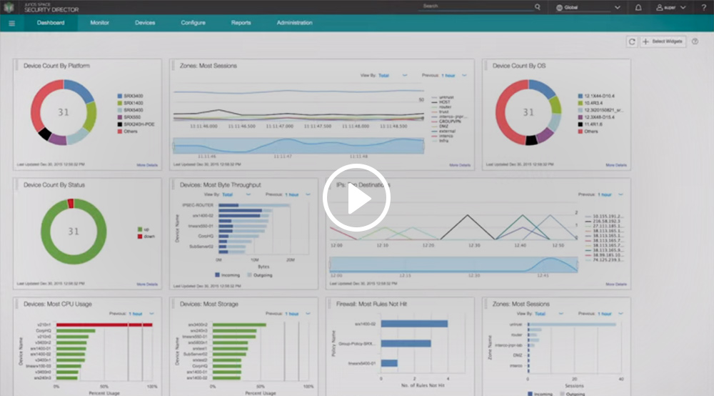Screen dimensions: 714x396
Task: Expand Previous dropdown in IPs: Top Destinations
Action: click(x=620, y=194)
